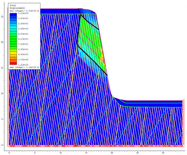This screenshot has width=187, height=155.
Task: Pick the cyan legend color band
Action: [13, 27]
